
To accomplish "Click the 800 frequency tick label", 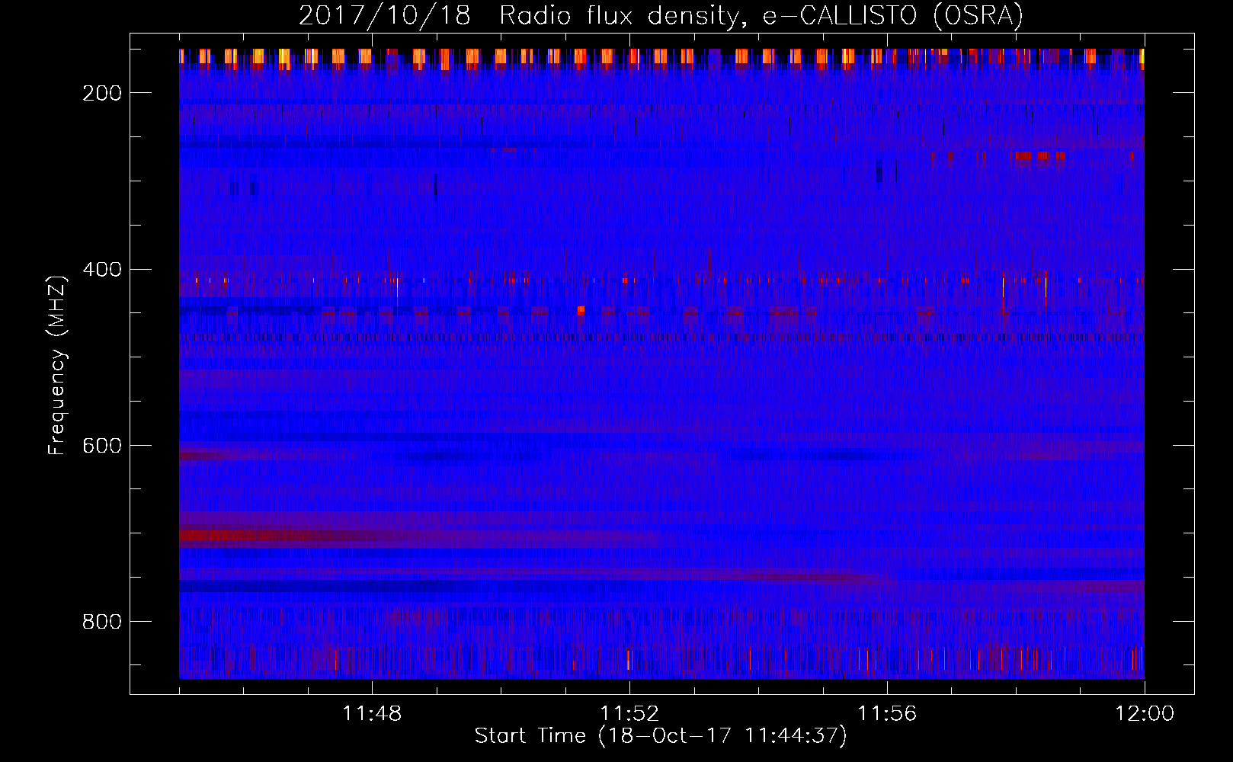I will 102,622.
